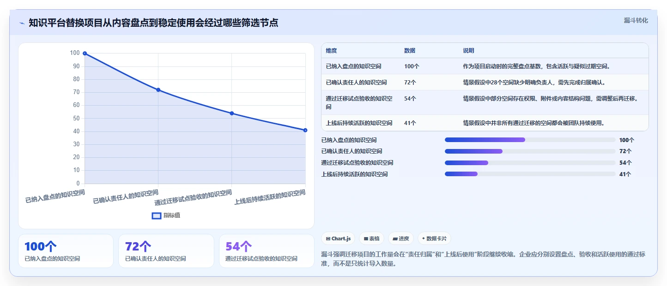This screenshot has width=667, height=286.
Task: Click the 54个 value beside progress bar
Action: pyautogui.click(x=625, y=163)
